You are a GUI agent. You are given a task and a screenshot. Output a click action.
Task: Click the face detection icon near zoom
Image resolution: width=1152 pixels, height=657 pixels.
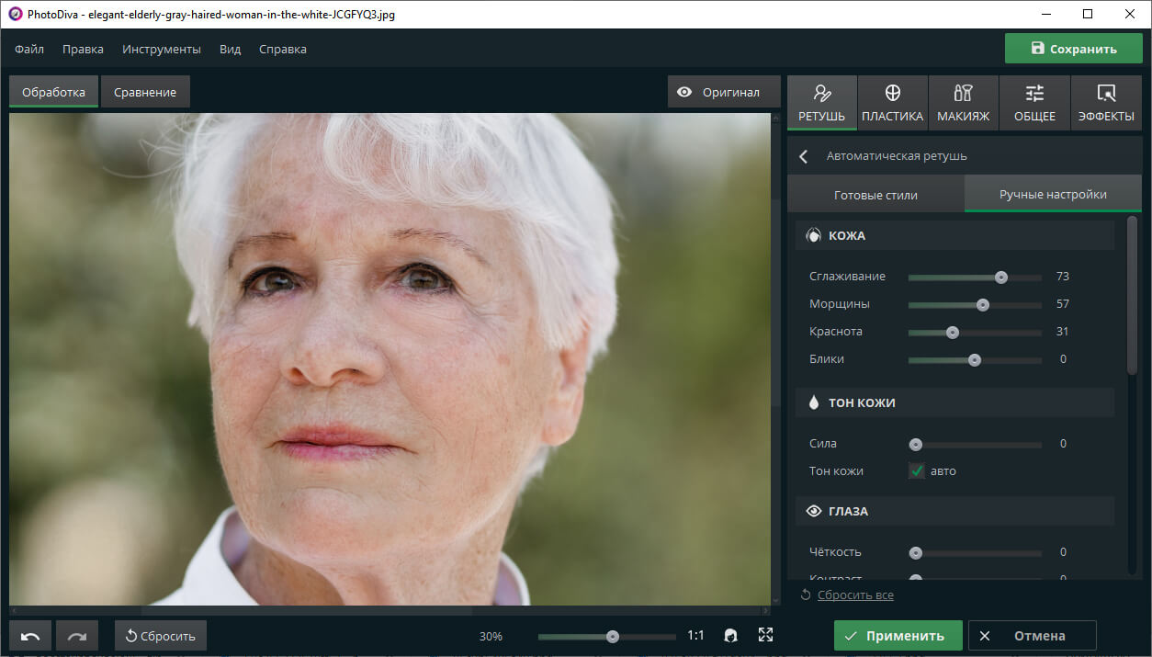(x=731, y=635)
